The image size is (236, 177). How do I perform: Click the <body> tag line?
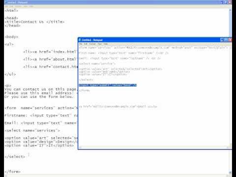coord(11,37)
